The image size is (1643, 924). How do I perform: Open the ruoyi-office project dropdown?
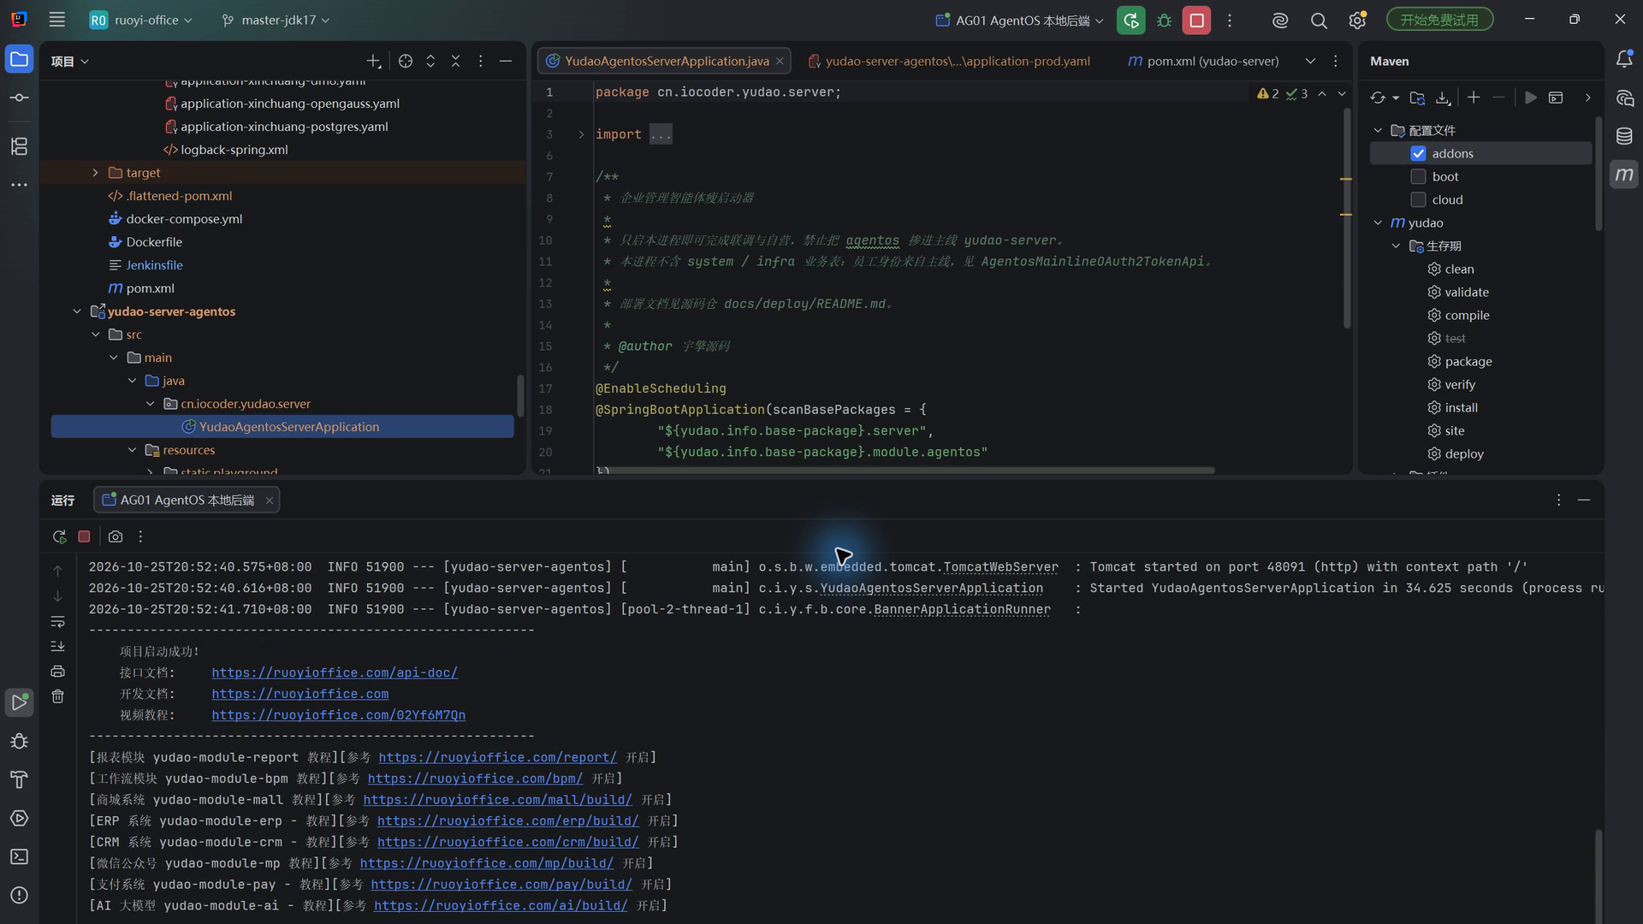pos(141,21)
